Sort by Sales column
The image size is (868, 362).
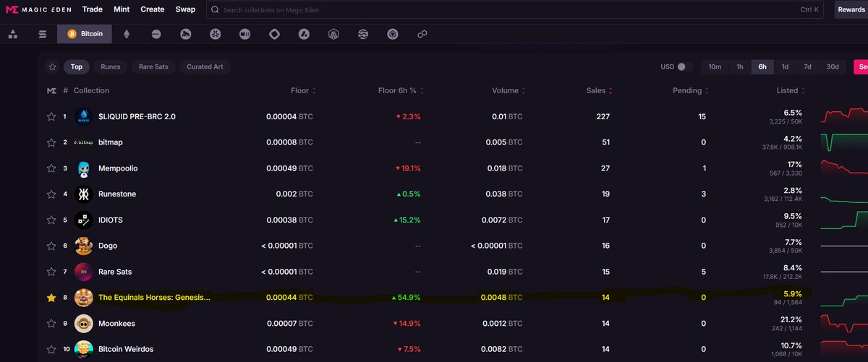click(598, 90)
